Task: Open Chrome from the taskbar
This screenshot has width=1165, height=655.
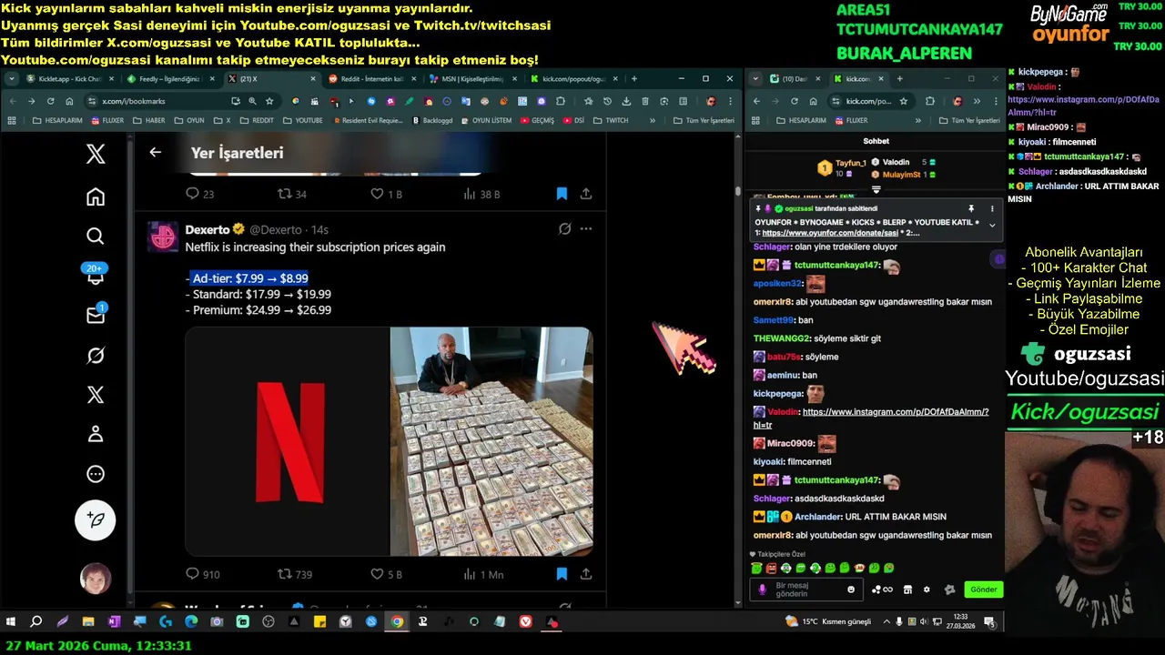Action: coord(397,622)
